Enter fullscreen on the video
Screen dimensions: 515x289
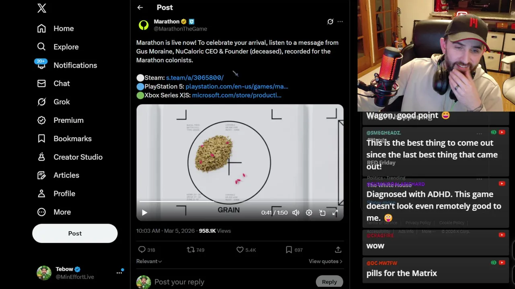(335, 213)
